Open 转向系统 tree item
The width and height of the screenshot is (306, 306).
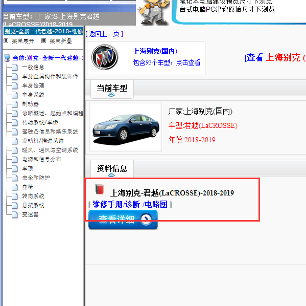click(x=33, y=196)
